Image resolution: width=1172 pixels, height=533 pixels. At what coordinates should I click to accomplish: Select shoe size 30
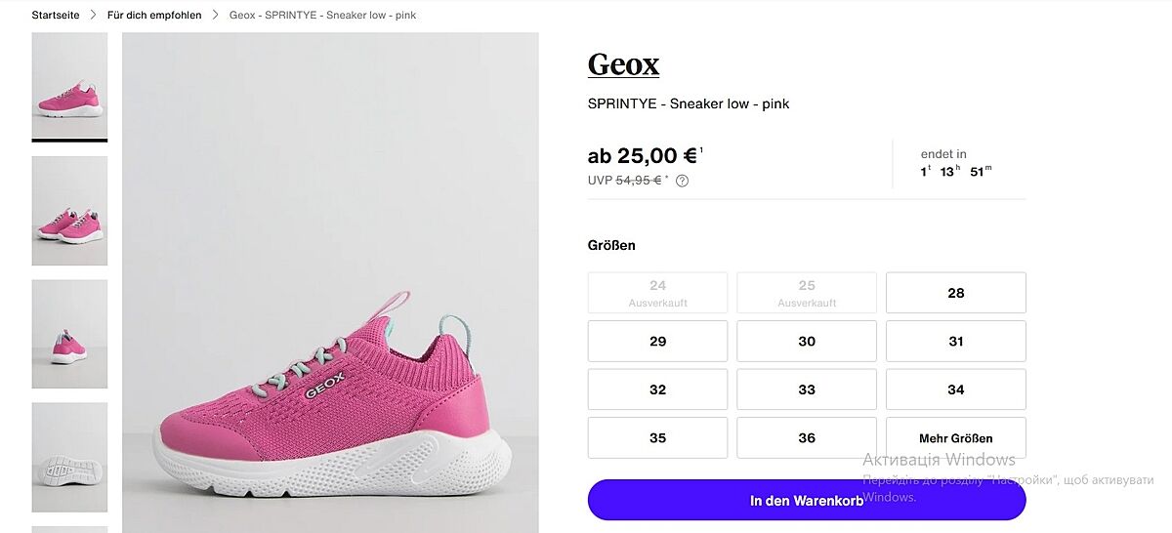coord(807,342)
